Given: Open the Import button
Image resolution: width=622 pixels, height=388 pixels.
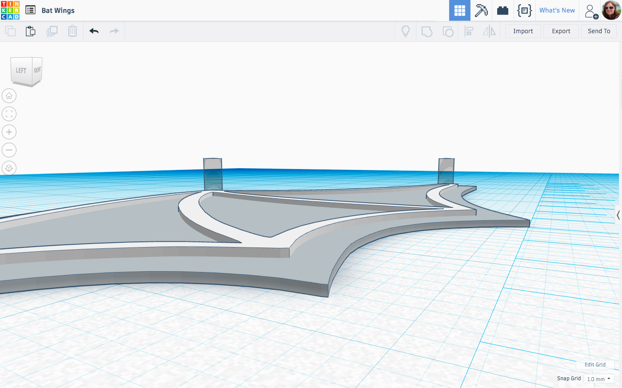Looking at the screenshot, I should click(x=523, y=31).
